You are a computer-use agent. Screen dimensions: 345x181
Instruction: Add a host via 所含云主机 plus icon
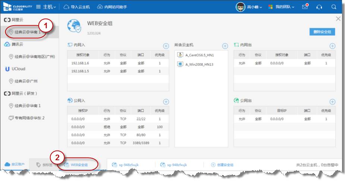[225, 46]
